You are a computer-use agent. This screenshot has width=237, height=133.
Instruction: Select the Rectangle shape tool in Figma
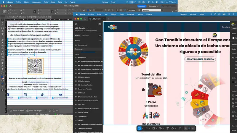tap(153, 129)
